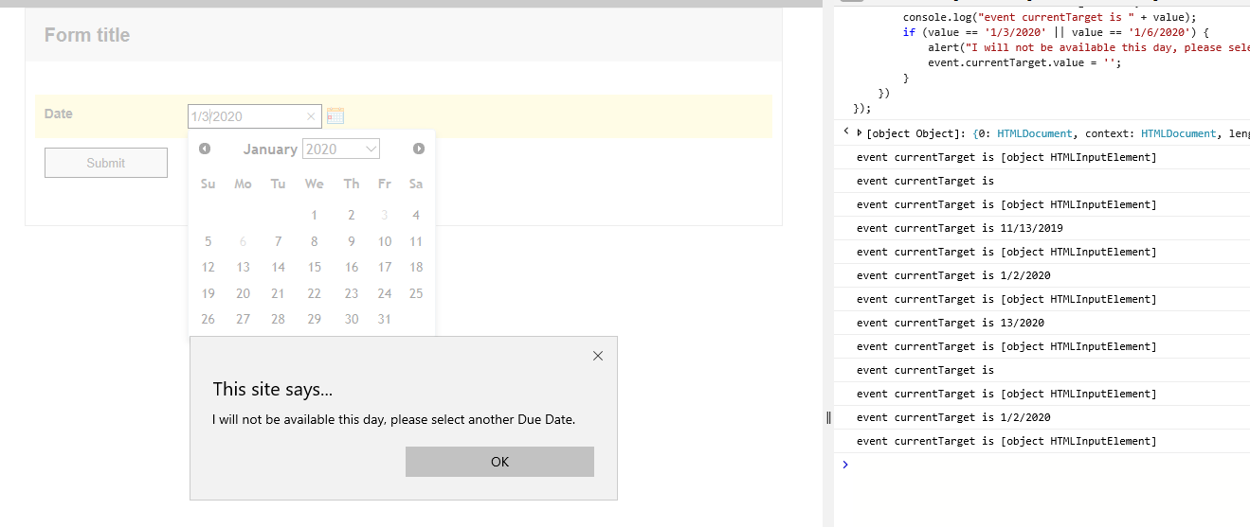Go to next month in calendar
This screenshot has width=1250, height=527.
point(419,149)
